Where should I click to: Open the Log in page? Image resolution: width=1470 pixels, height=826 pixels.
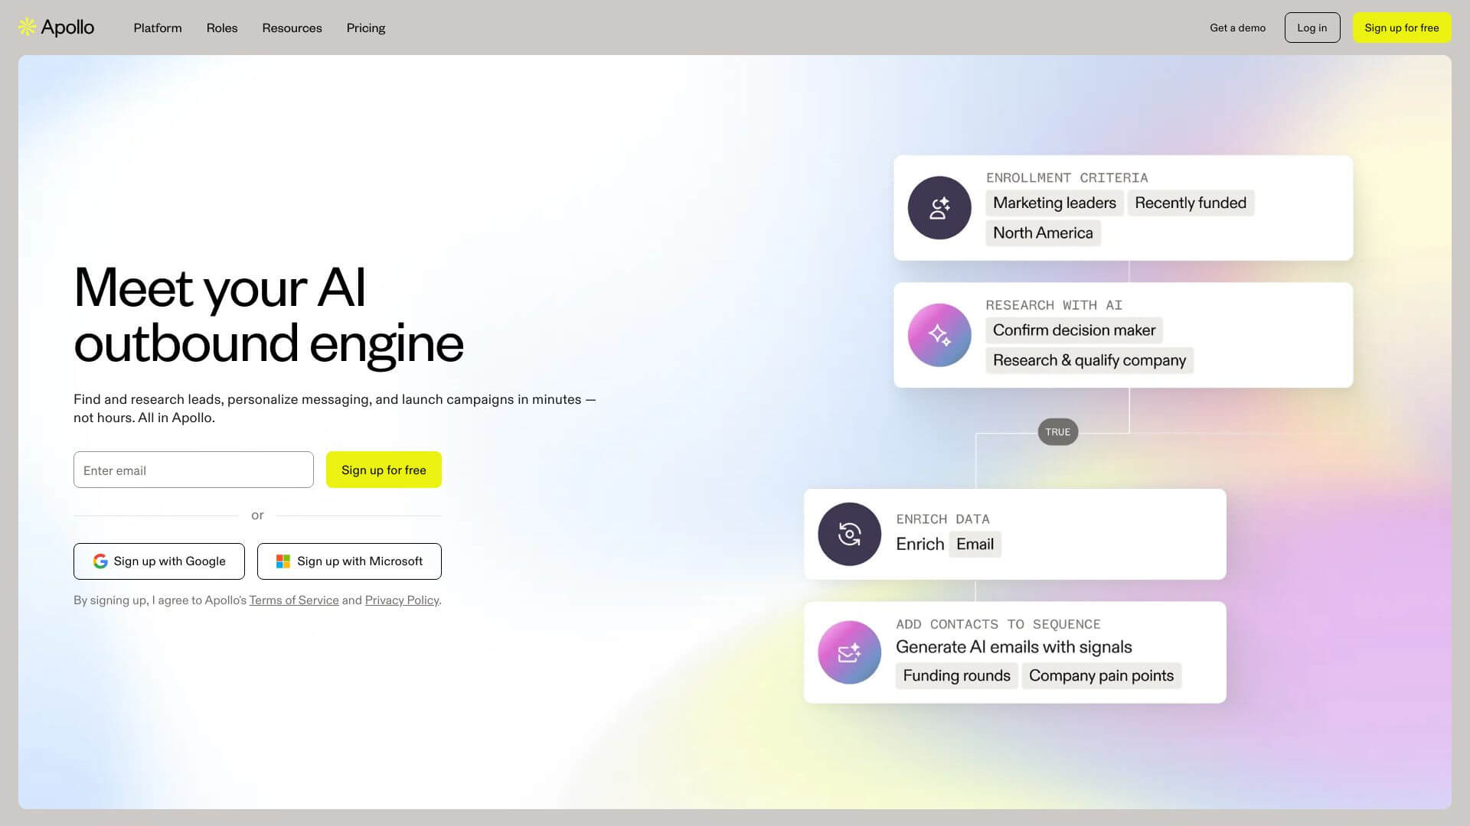[1312, 27]
